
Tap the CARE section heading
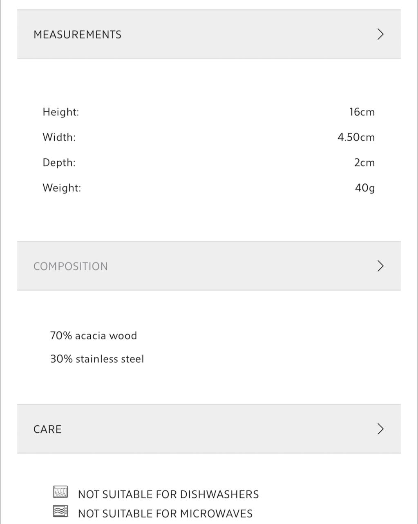point(47,429)
